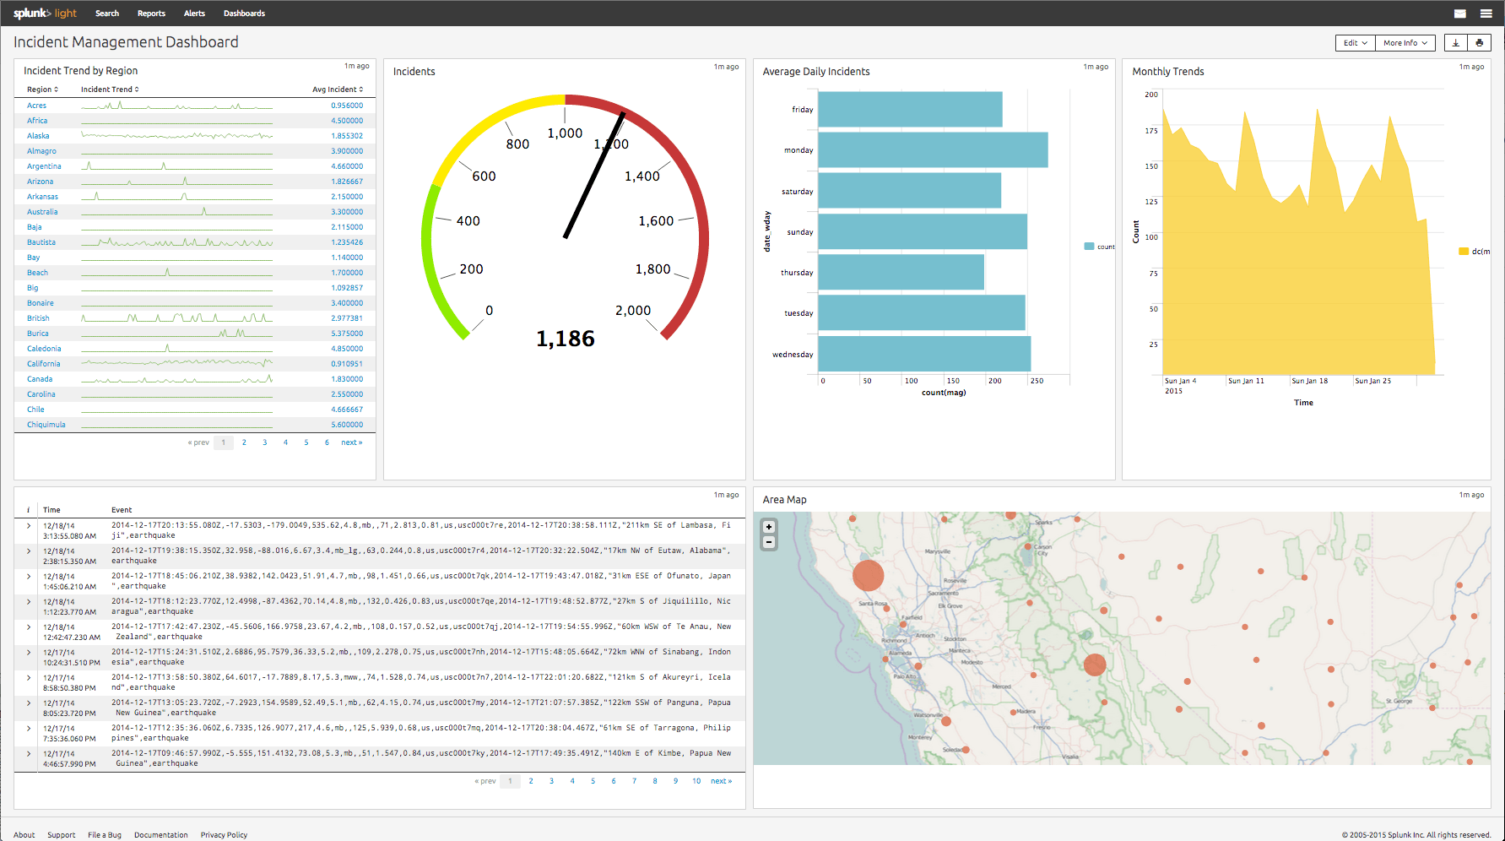Screen dimensions: 1505x841
Task: Open the More Info dropdown
Action: (1405, 42)
